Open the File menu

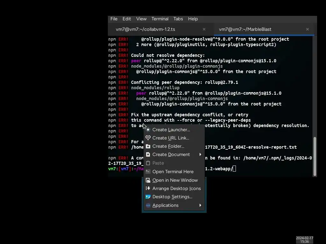tap(114, 19)
